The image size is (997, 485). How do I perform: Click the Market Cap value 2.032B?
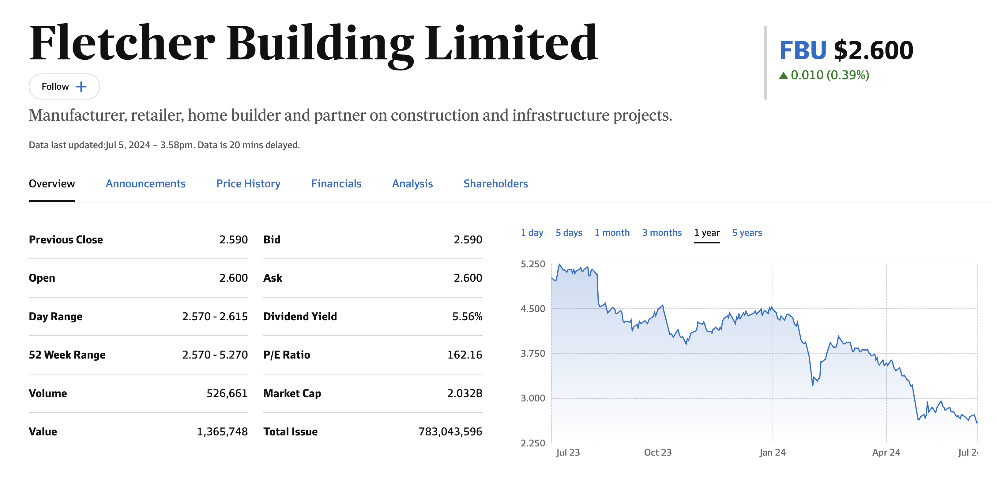pos(465,393)
